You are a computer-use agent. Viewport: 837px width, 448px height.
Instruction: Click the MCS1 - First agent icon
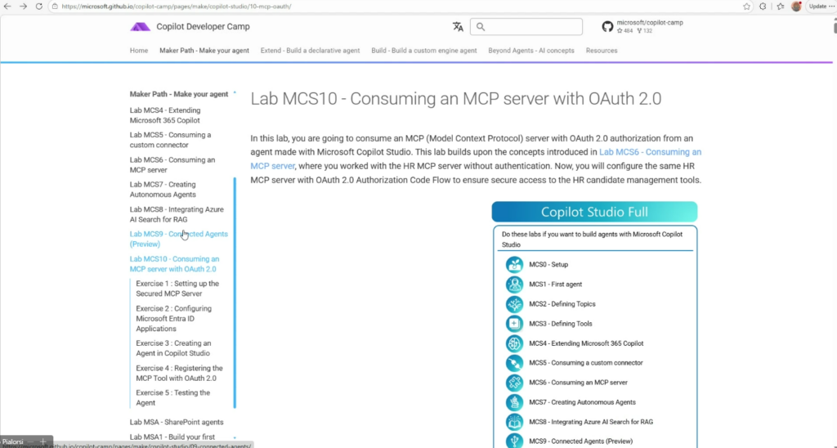[515, 284]
